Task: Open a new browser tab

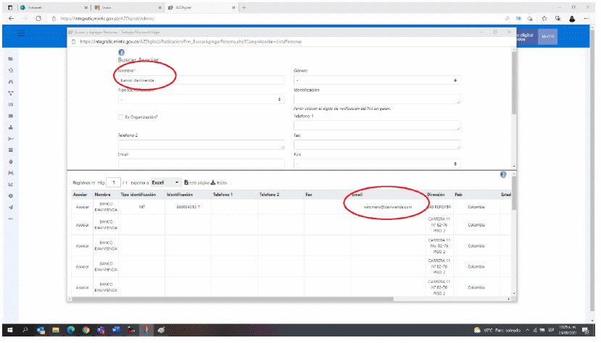Action: coord(244,8)
